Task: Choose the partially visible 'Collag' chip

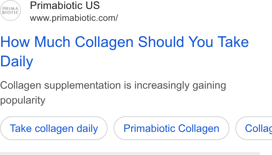Action: 254,128
